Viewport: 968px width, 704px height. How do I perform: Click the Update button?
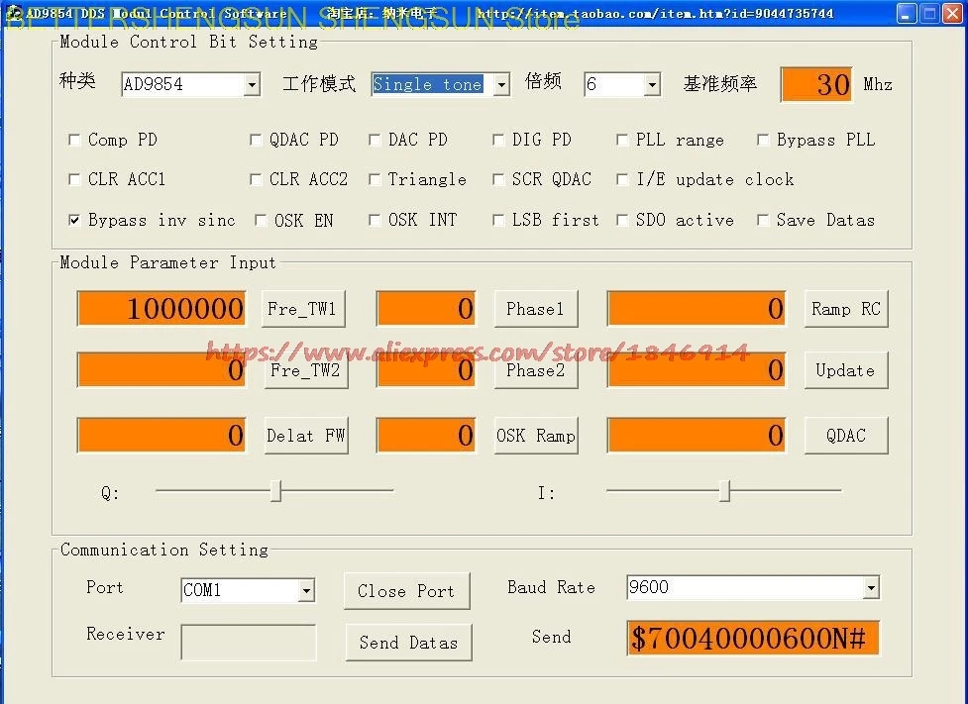click(x=846, y=370)
